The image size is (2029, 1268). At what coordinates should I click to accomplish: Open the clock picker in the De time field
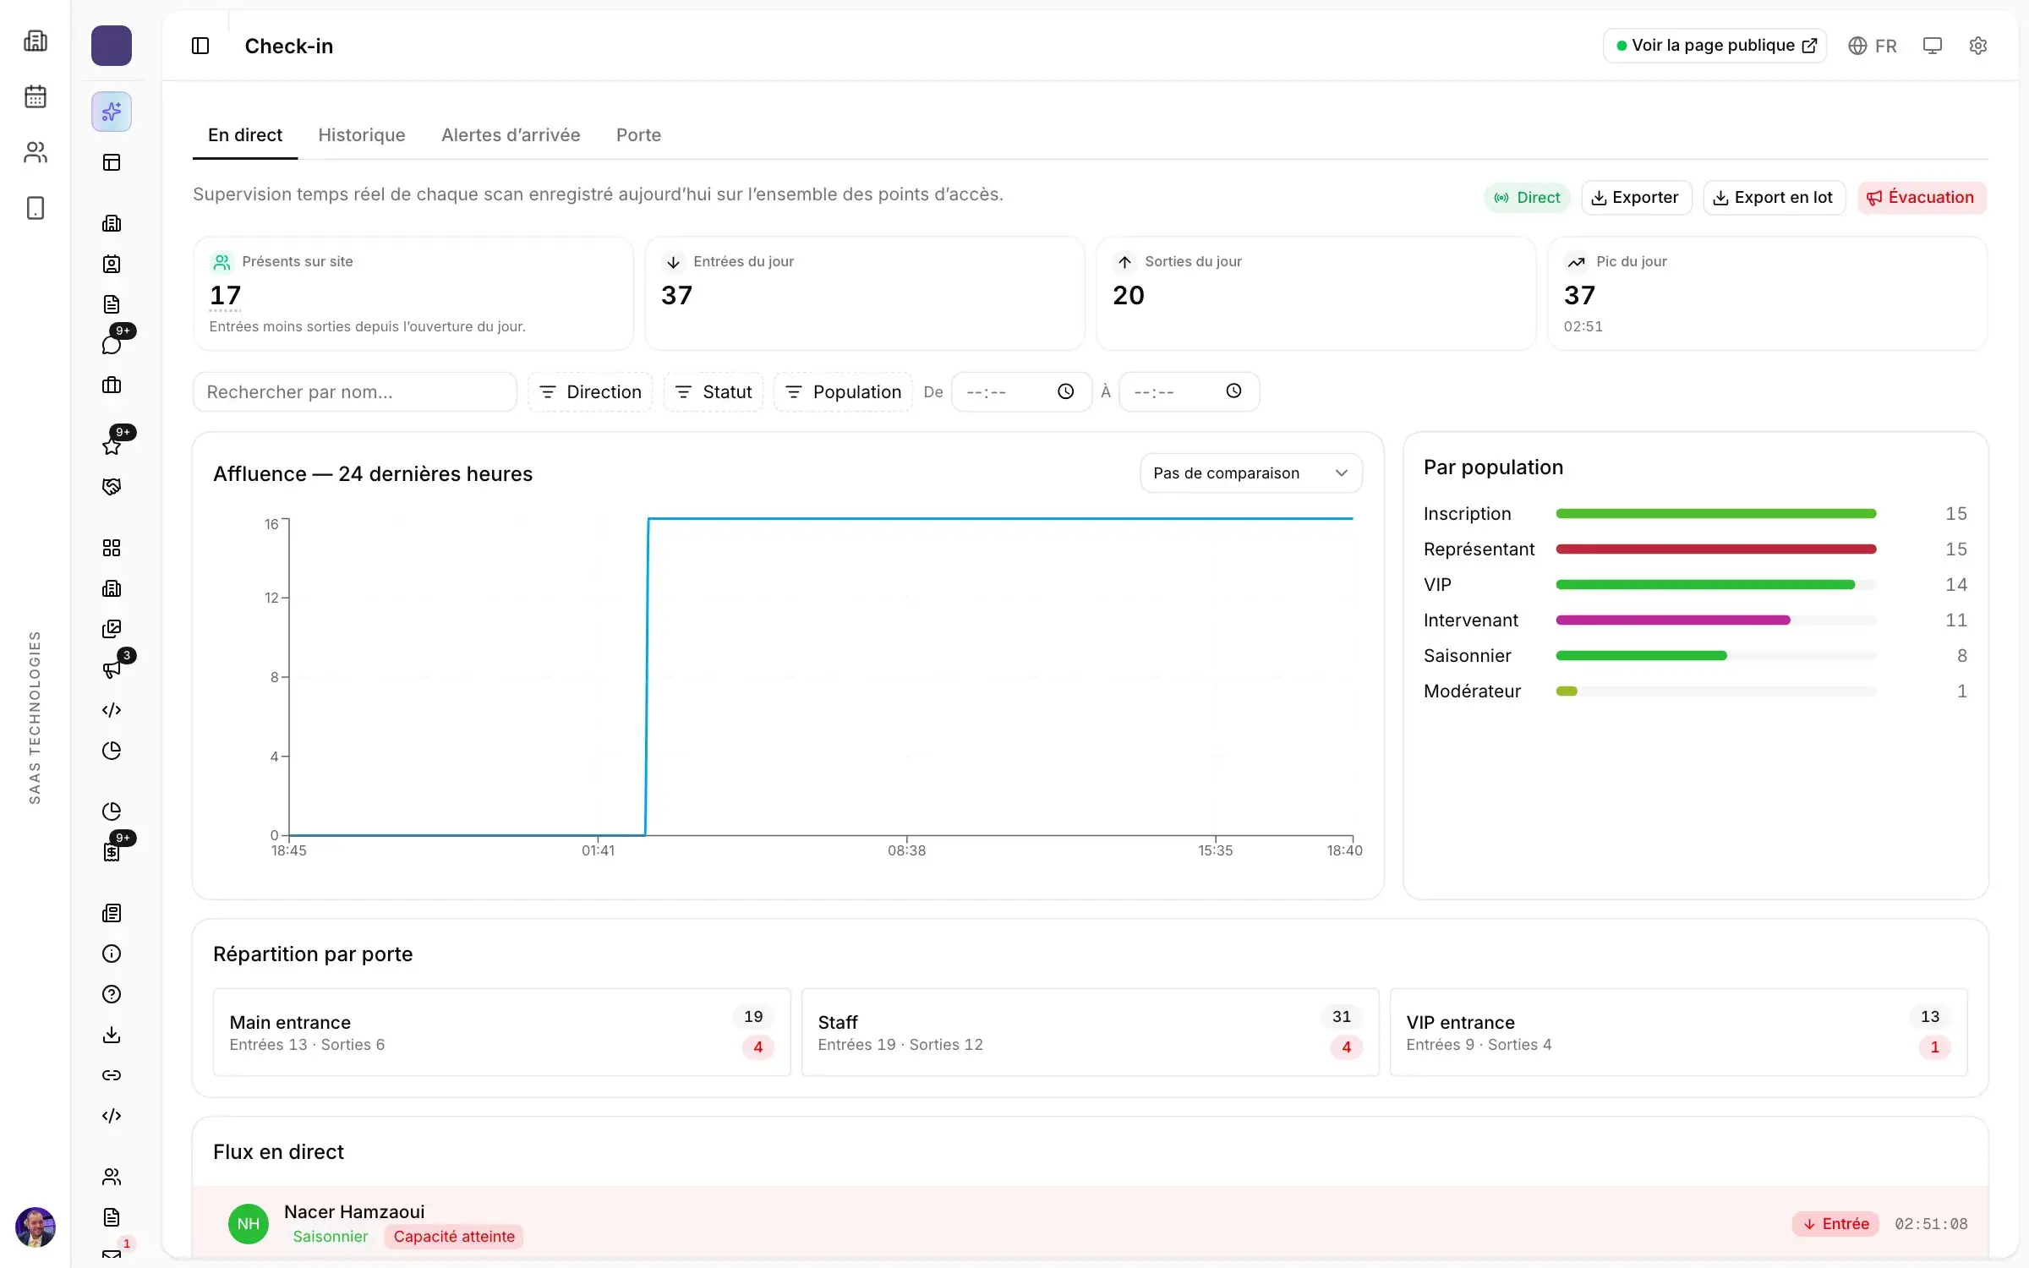1065,391
